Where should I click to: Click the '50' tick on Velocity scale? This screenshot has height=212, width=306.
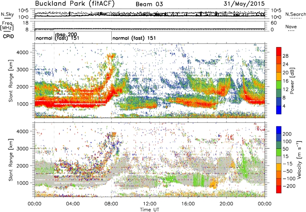285,149
